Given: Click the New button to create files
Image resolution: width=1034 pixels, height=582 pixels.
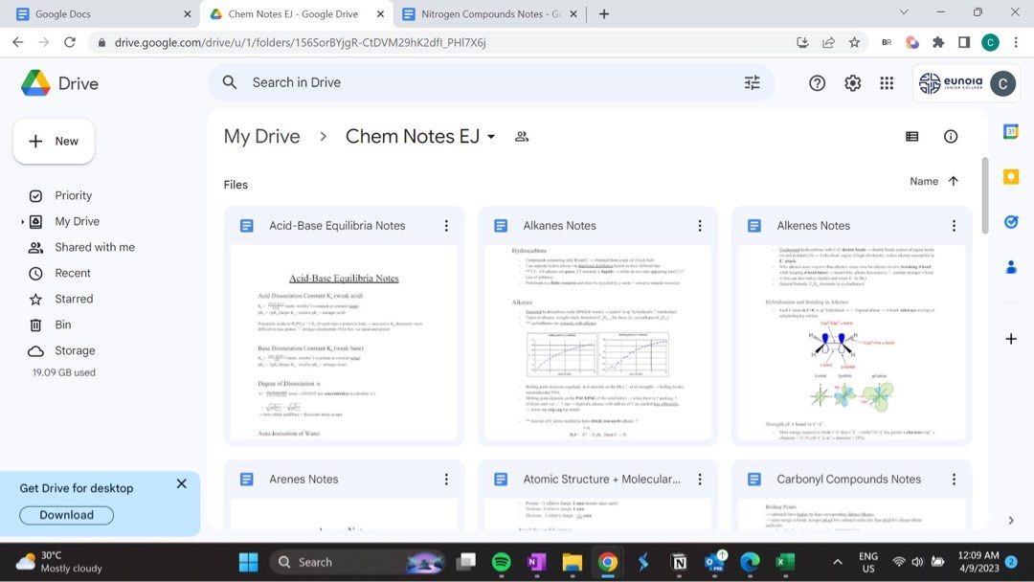Looking at the screenshot, I should click(54, 141).
